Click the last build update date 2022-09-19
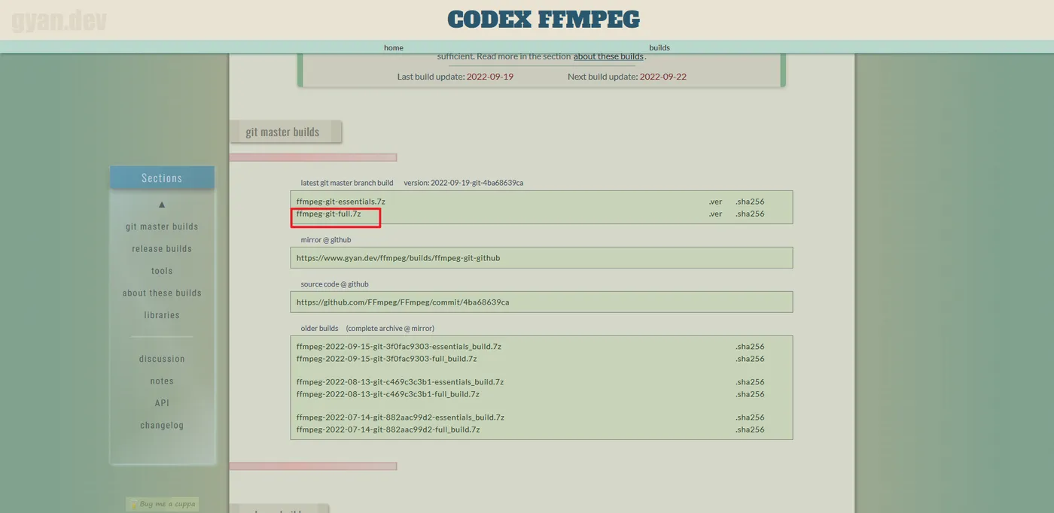The width and height of the screenshot is (1054, 513). point(490,77)
